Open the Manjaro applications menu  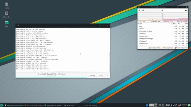1,105
